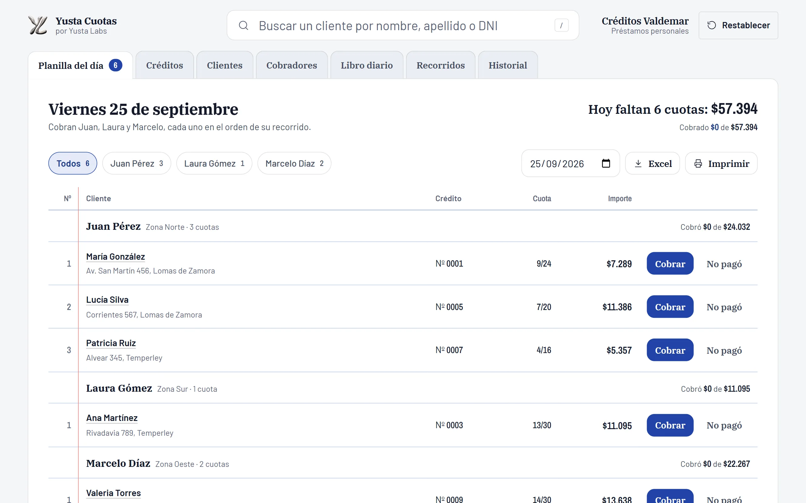The image size is (806, 503).
Task: Click the Cliente column header
Action: (99, 199)
